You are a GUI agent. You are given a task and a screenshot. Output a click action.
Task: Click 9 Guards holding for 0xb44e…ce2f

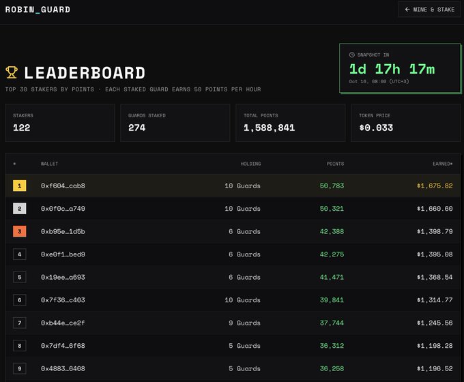[245, 323]
